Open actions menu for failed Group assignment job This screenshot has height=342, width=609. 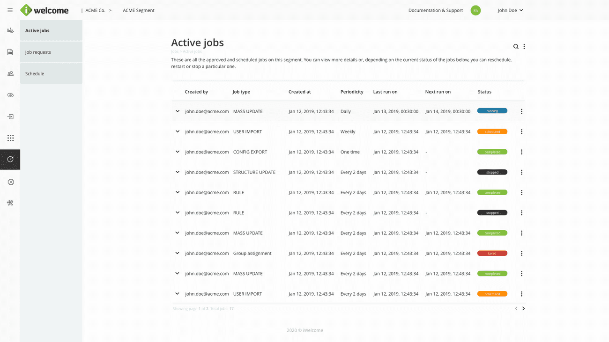click(521, 254)
